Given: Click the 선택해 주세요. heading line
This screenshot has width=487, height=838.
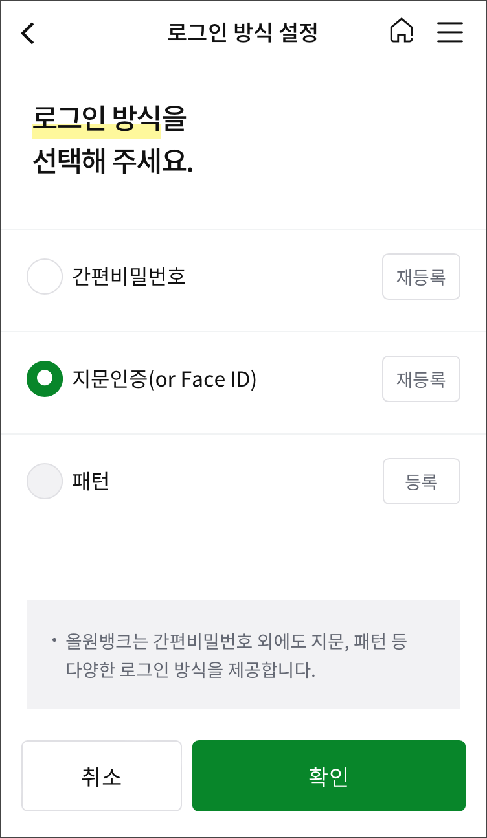Looking at the screenshot, I should pos(113,162).
